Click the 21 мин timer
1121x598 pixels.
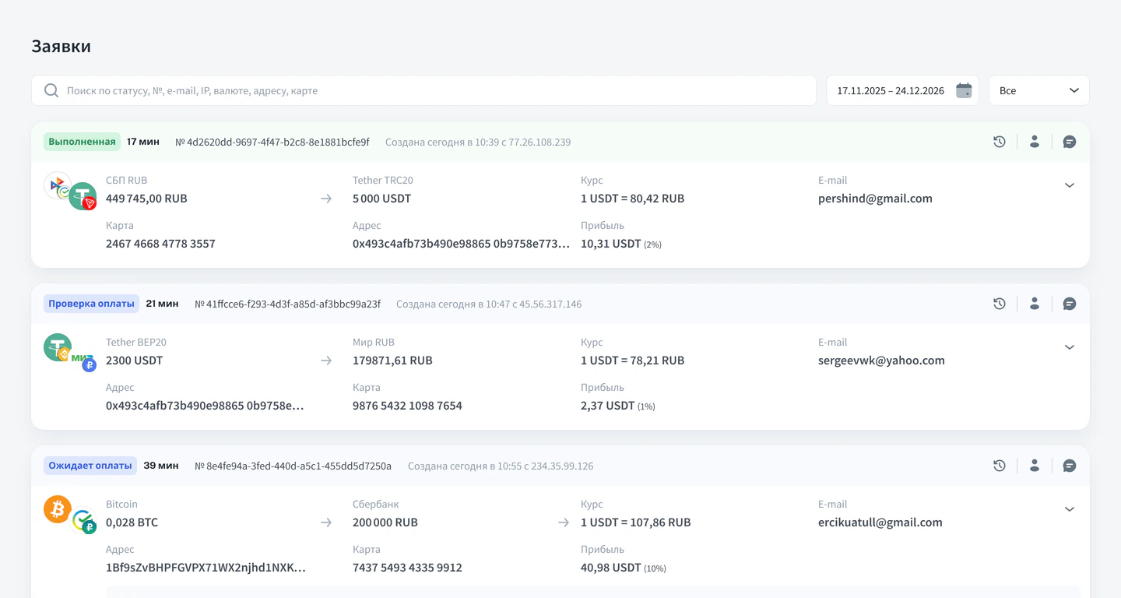coord(162,304)
